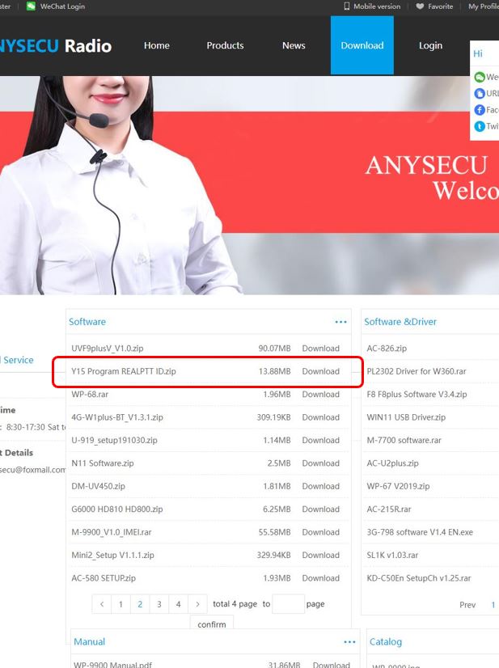Open My Profile in the top bar
This screenshot has width=499, height=668.
pos(484,6)
